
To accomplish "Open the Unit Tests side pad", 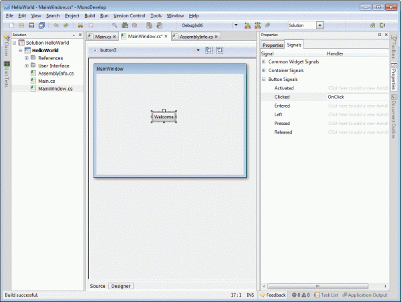I will [7, 74].
